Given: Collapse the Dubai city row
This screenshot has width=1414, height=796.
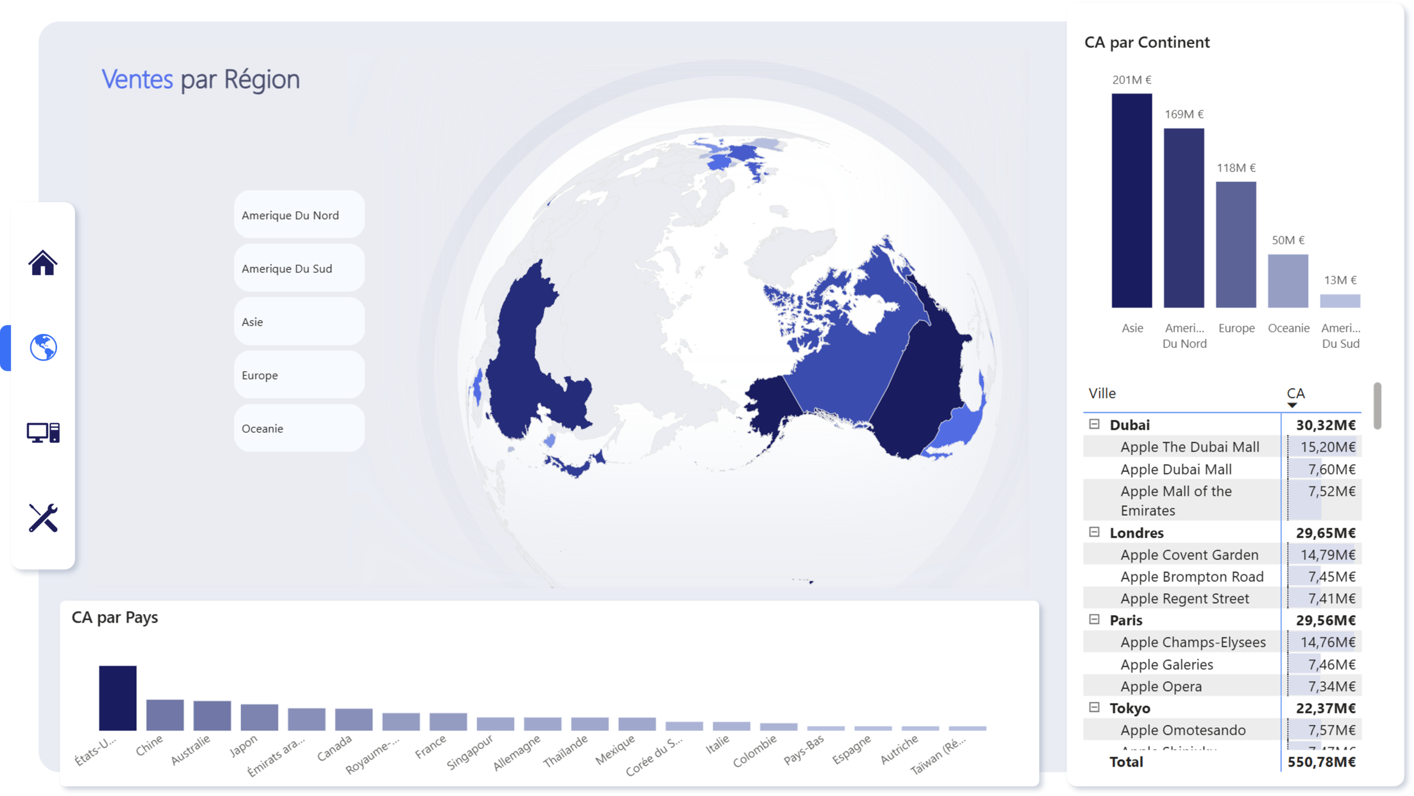Looking at the screenshot, I should click(1094, 424).
